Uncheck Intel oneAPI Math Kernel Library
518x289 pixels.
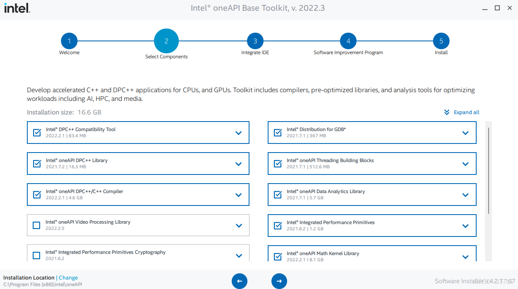278,256
